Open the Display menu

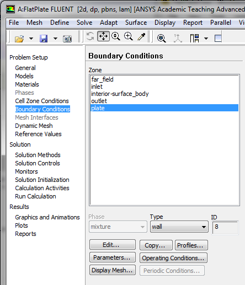[x=165, y=23]
